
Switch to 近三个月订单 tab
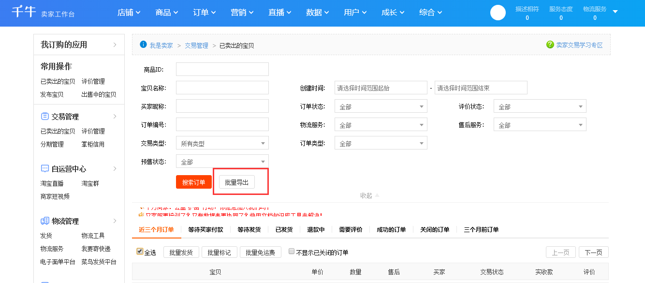156,229
